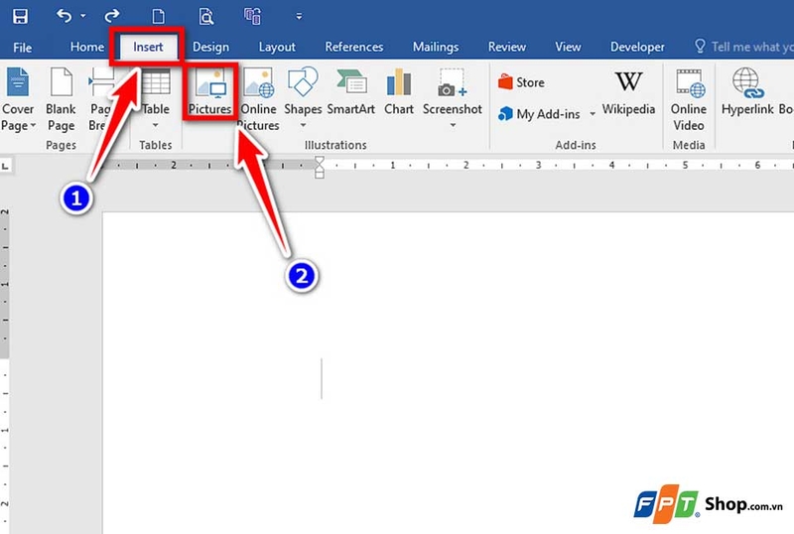Open the Wikipedia add-in
This screenshot has height=534, width=794.
[628, 92]
